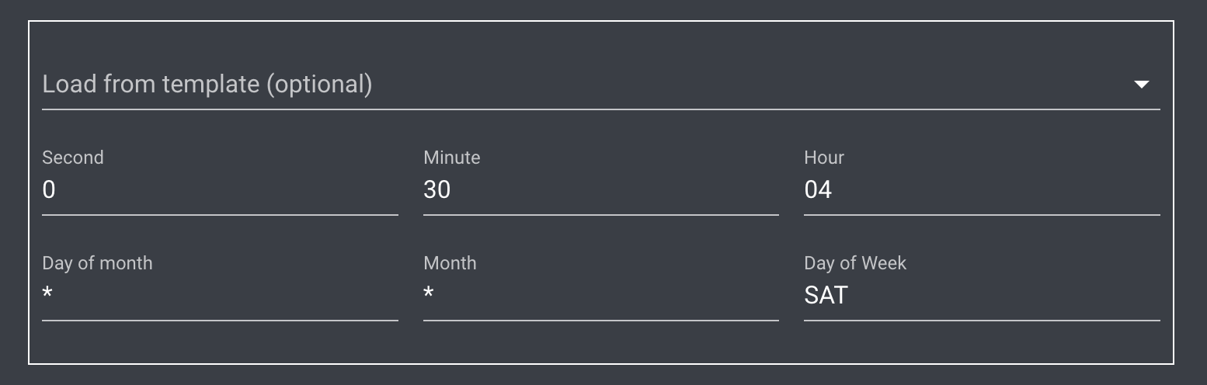Focus the Second input field
Image resolution: width=1207 pixels, height=385 pixels.
pos(220,190)
